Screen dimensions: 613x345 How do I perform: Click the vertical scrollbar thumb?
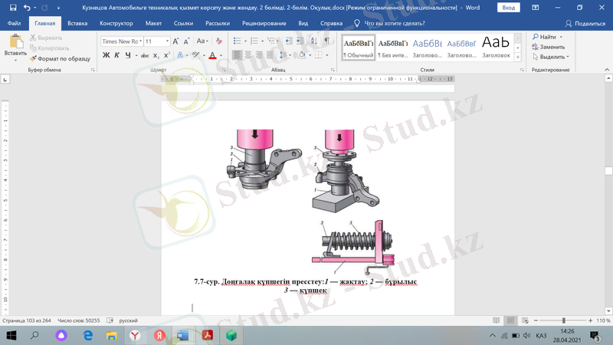(x=608, y=171)
